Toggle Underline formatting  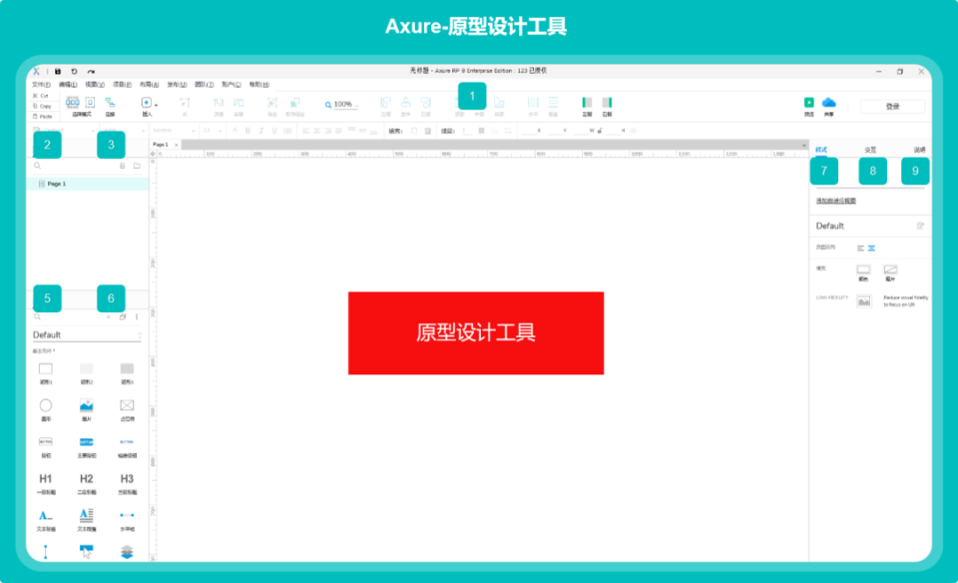[274, 130]
